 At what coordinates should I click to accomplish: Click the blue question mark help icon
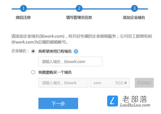(x=76, y=51)
